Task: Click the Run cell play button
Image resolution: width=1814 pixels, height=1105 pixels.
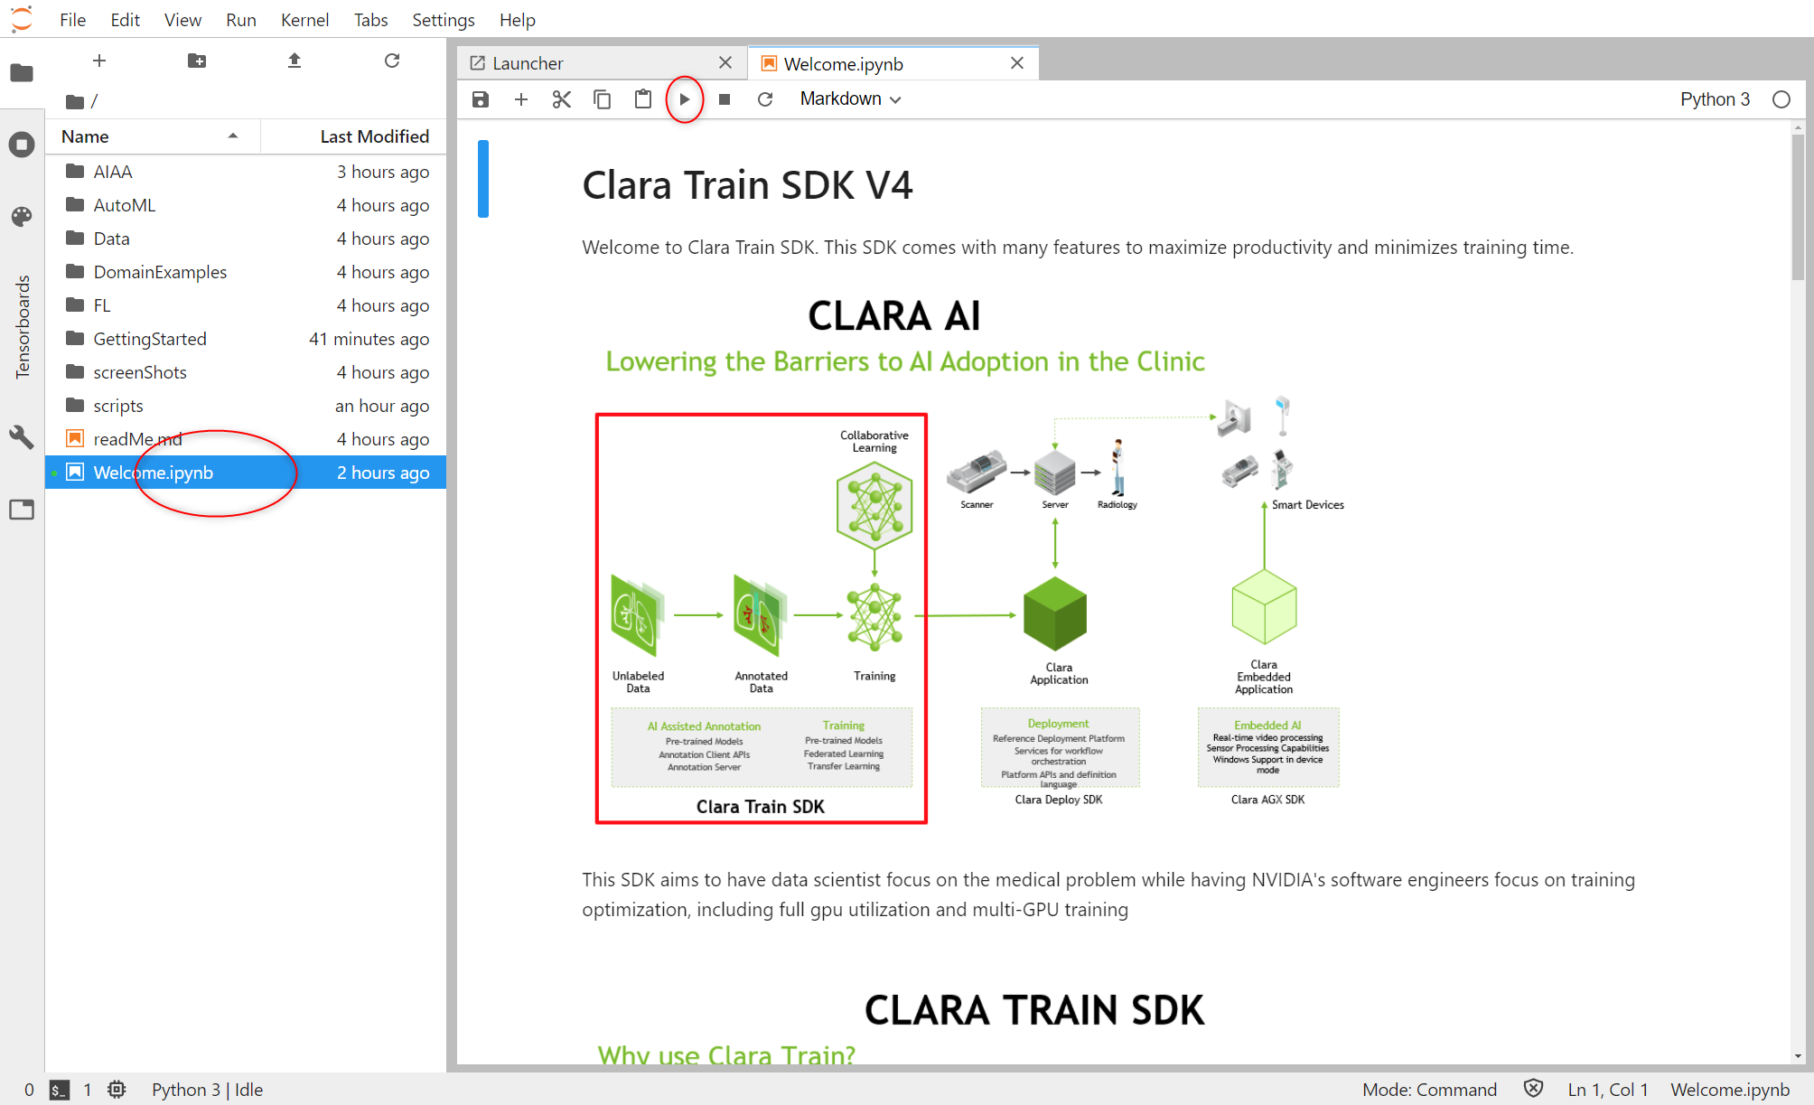Action: pos(684,99)
